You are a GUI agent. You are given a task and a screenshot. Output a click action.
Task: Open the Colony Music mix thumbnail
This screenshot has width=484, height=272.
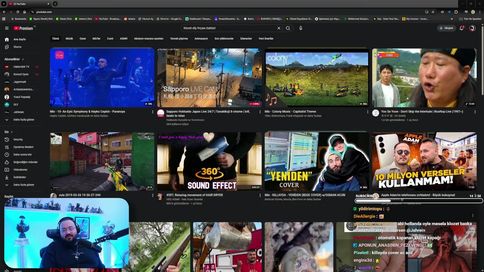pyautogui.click(x=317, y=77)
